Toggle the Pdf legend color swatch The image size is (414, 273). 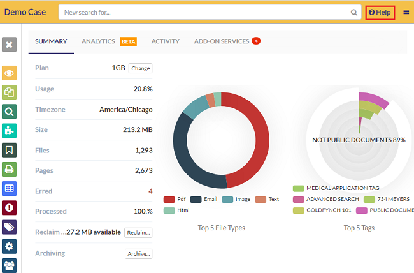click(x=169, y=199)
